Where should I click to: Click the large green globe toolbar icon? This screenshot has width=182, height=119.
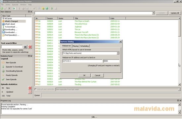(x=47, y=8)
